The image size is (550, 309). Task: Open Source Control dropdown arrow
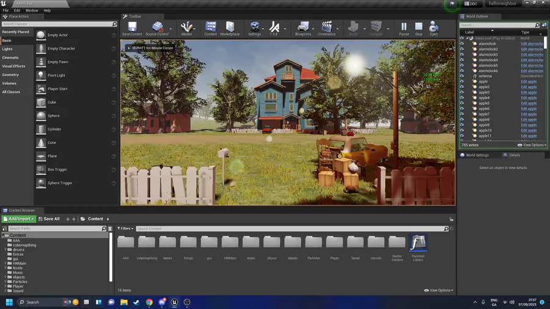click(171, 29)
